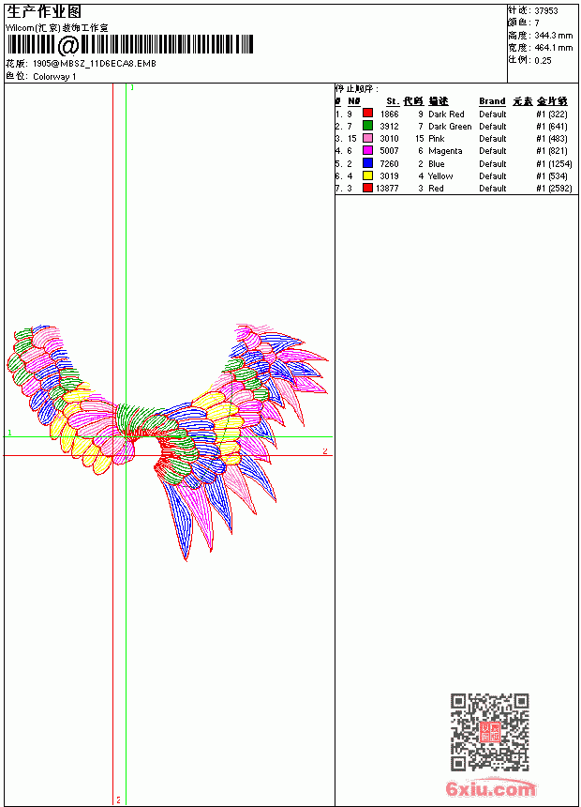Click the 6xiu.com watermark logo

(490, 788)
